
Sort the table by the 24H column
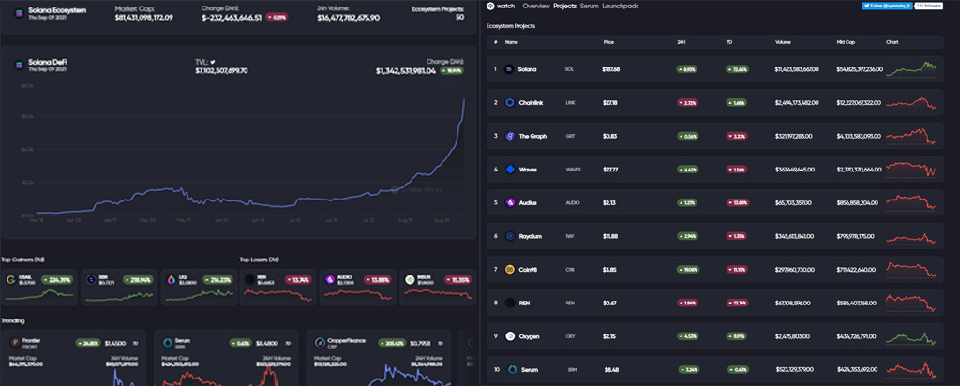682,42
